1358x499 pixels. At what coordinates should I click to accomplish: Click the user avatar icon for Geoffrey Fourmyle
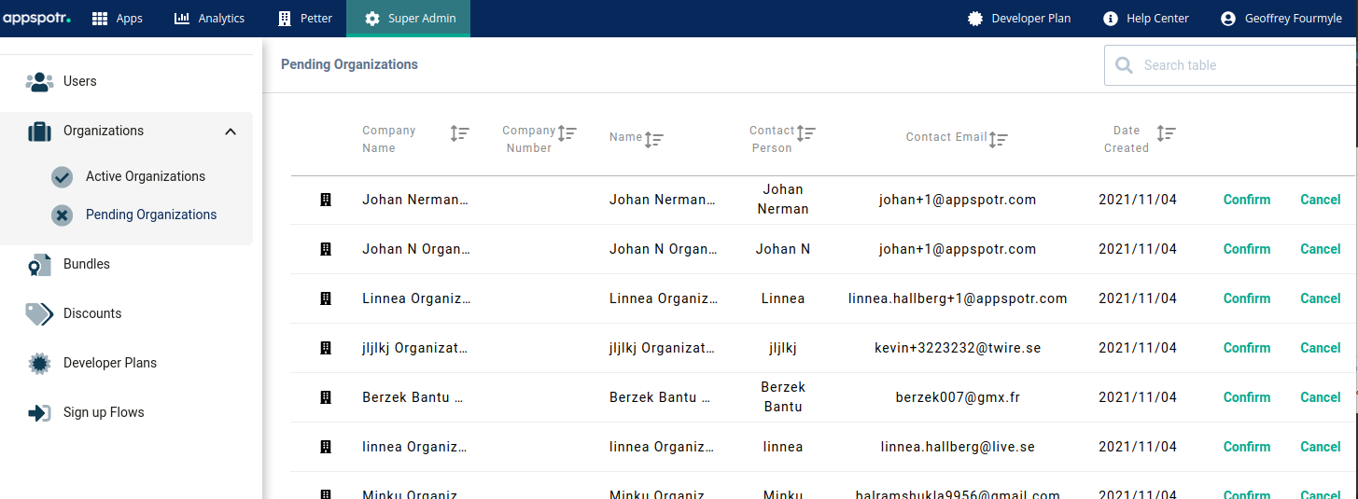pos(1228,19)
